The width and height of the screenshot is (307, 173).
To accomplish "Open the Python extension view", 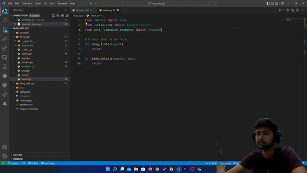I will [x=5, y=76].
